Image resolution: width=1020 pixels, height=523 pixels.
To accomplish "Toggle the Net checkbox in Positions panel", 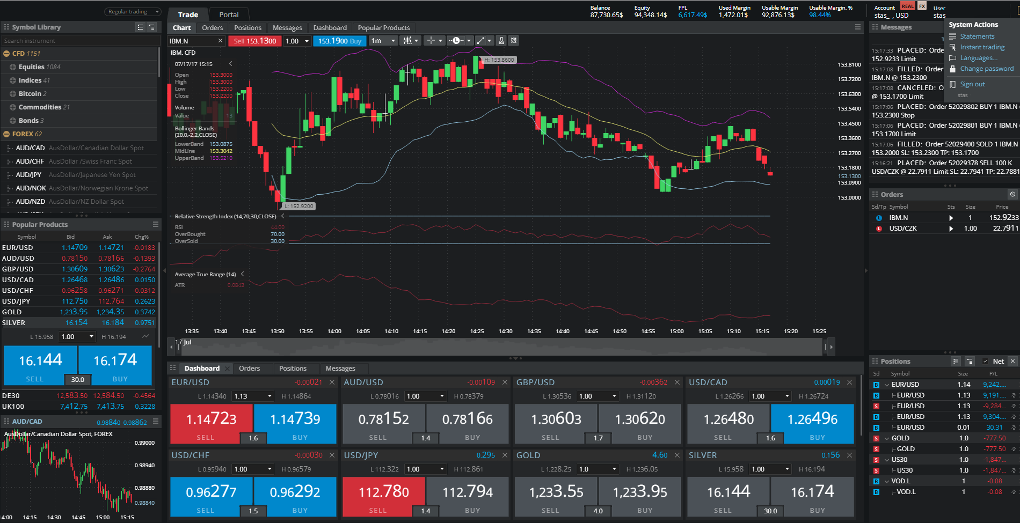I will [x=985, y=362].
